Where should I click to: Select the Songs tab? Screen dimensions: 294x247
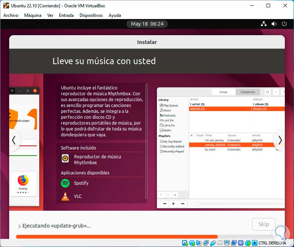[x=224, y=92]
